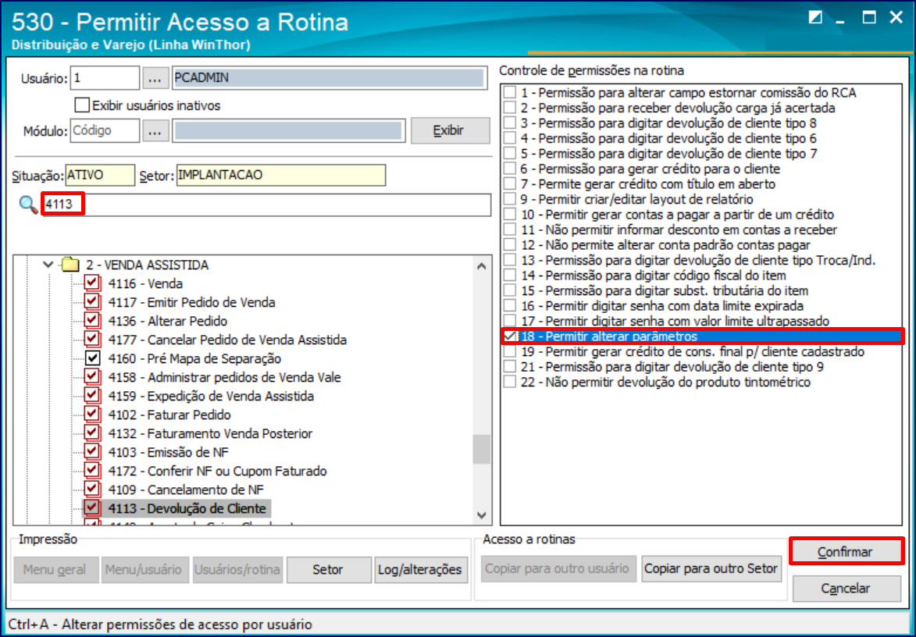The image size is (916, 637).
Task: Click the tree scrollbar up arrow
Action: tap(481, 266)
